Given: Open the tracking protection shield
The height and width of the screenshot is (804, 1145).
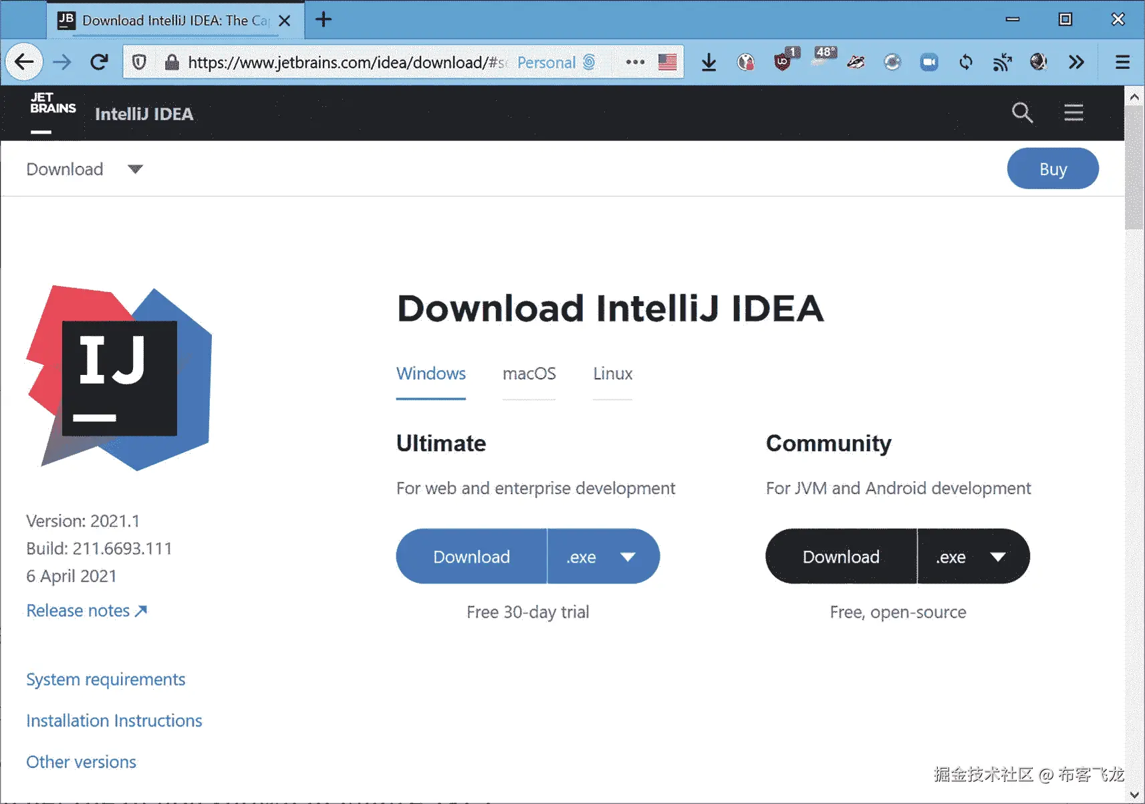Looking at the screenshot, I should coord(139,62).
